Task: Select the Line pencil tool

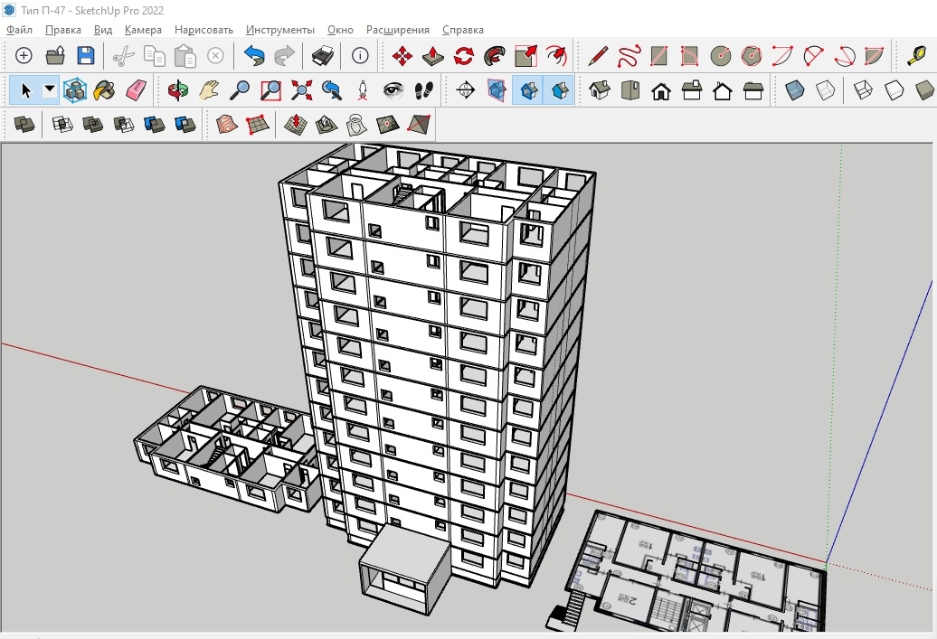Action: (x=598, y=56)
